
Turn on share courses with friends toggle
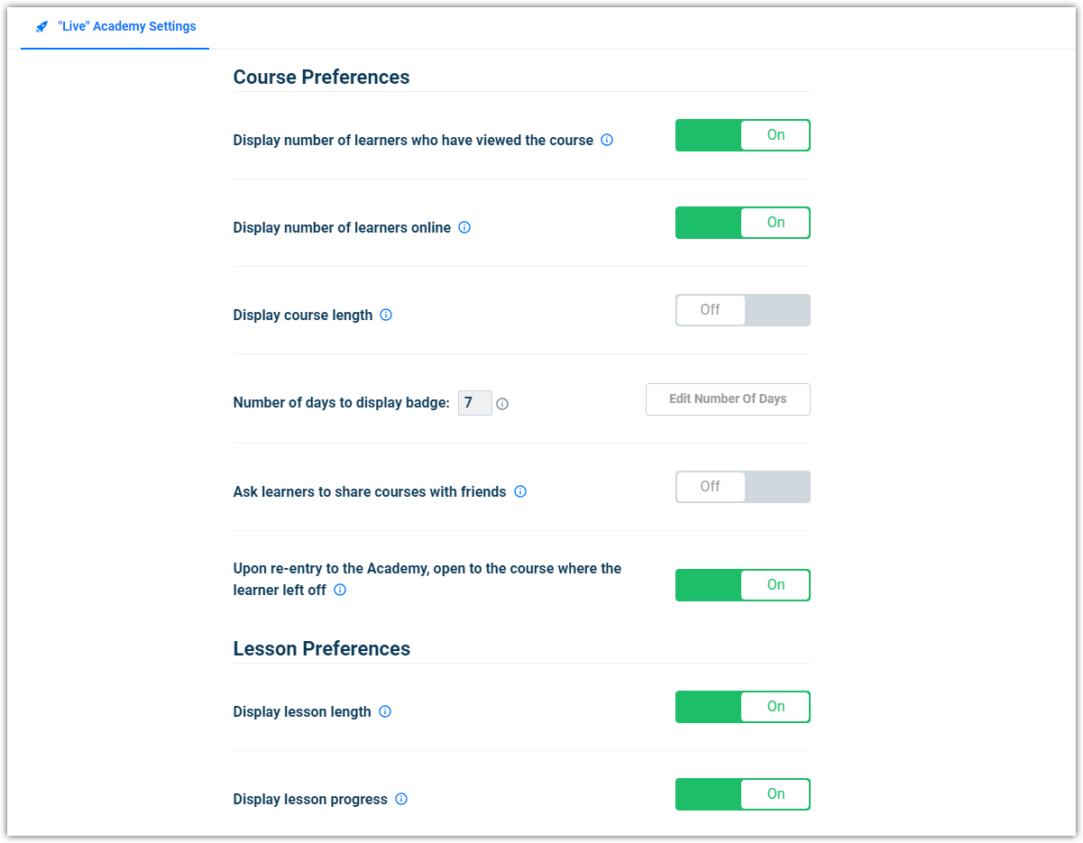pyautogui.click(x=743, y=487)
